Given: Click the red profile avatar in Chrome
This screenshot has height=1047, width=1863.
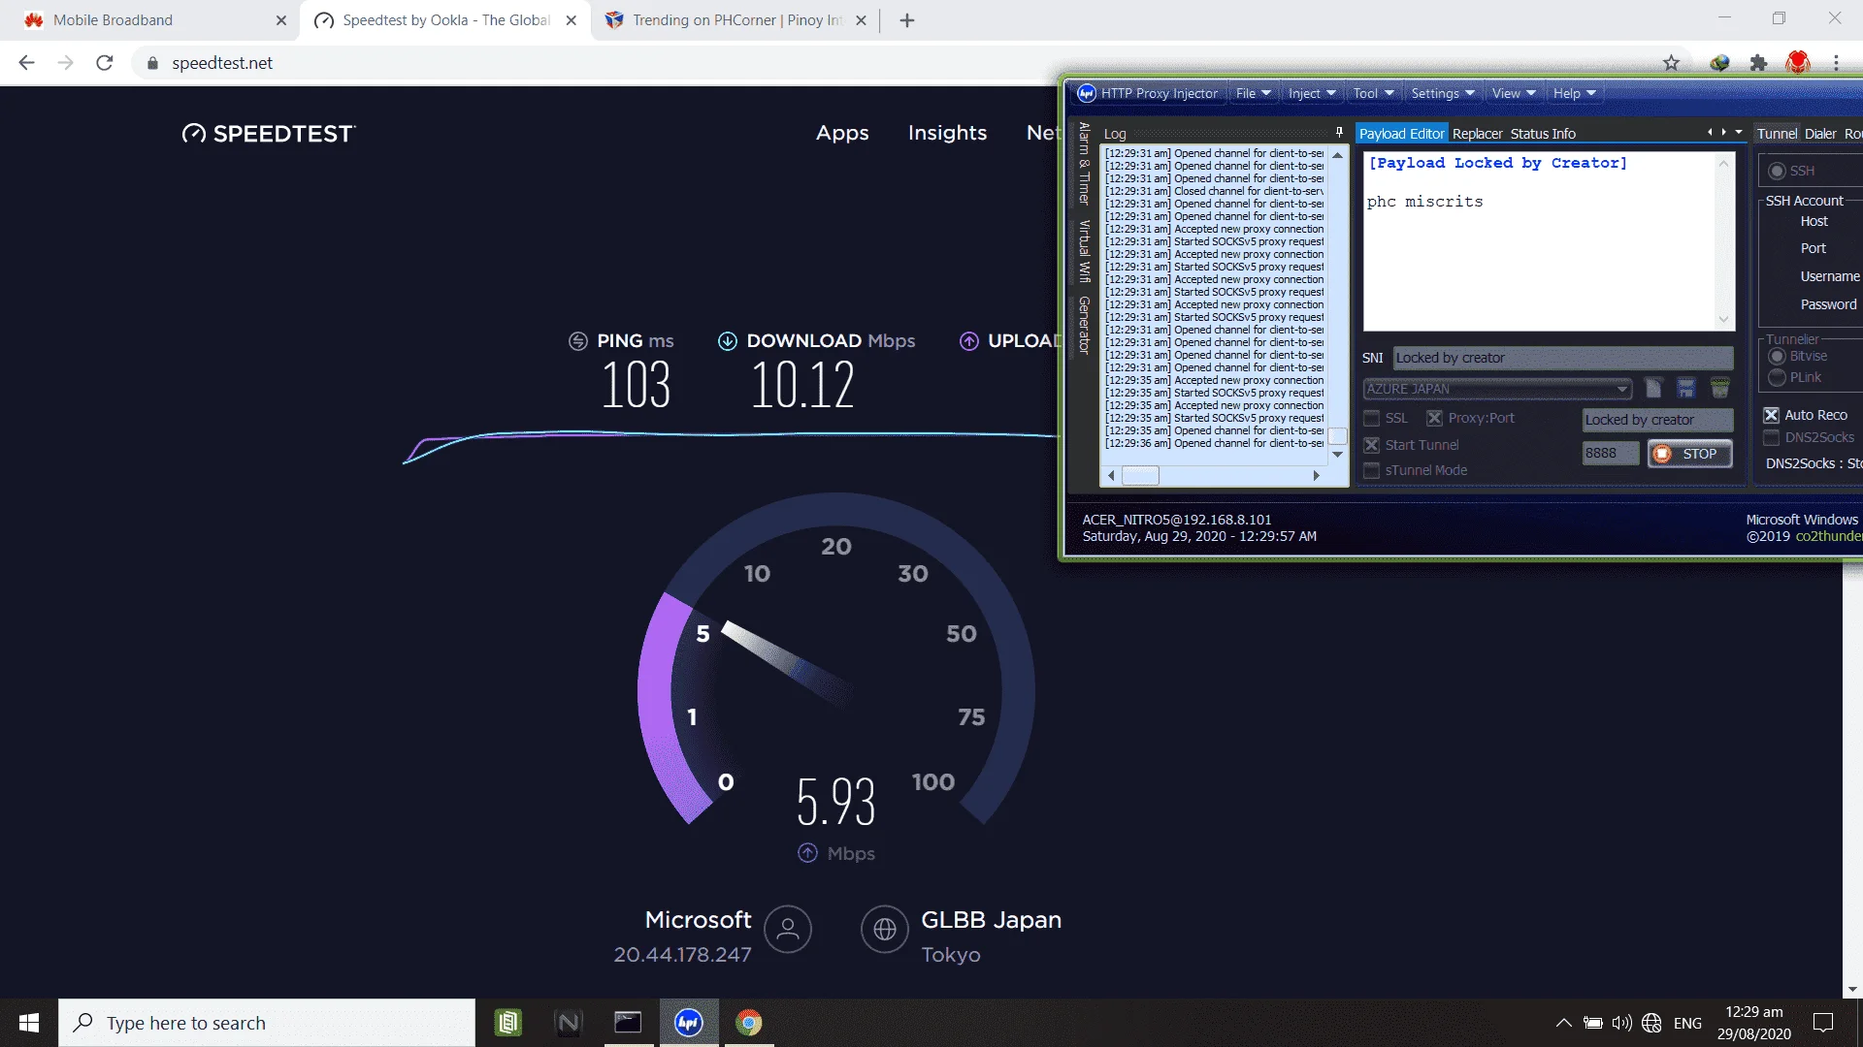Looking at the screenshot, I should tap(1798, 63).
